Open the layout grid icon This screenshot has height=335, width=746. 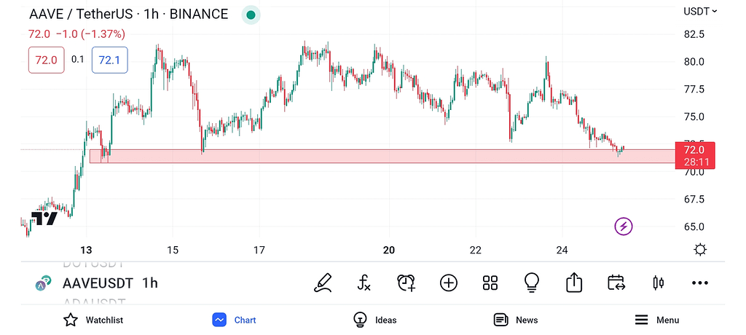click(x=490, y=283)
